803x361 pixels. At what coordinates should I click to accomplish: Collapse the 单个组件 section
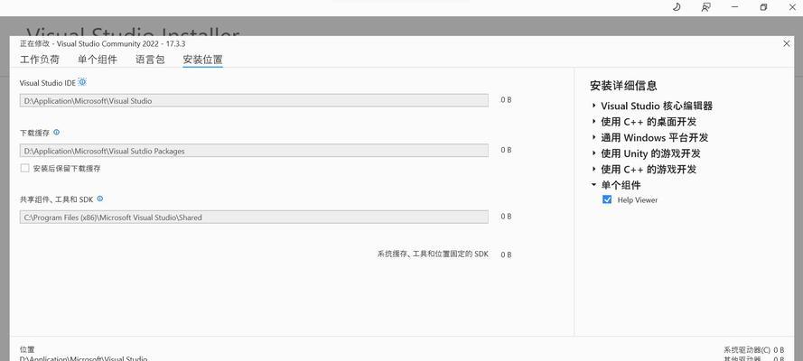pyautogui.click(x=594, y=185)
